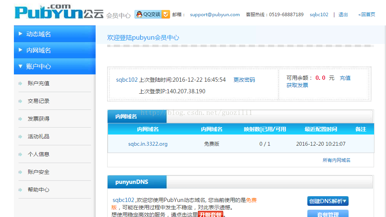Click 更改密码 link
Screen dimensions: 386x217
coord(244,80)
